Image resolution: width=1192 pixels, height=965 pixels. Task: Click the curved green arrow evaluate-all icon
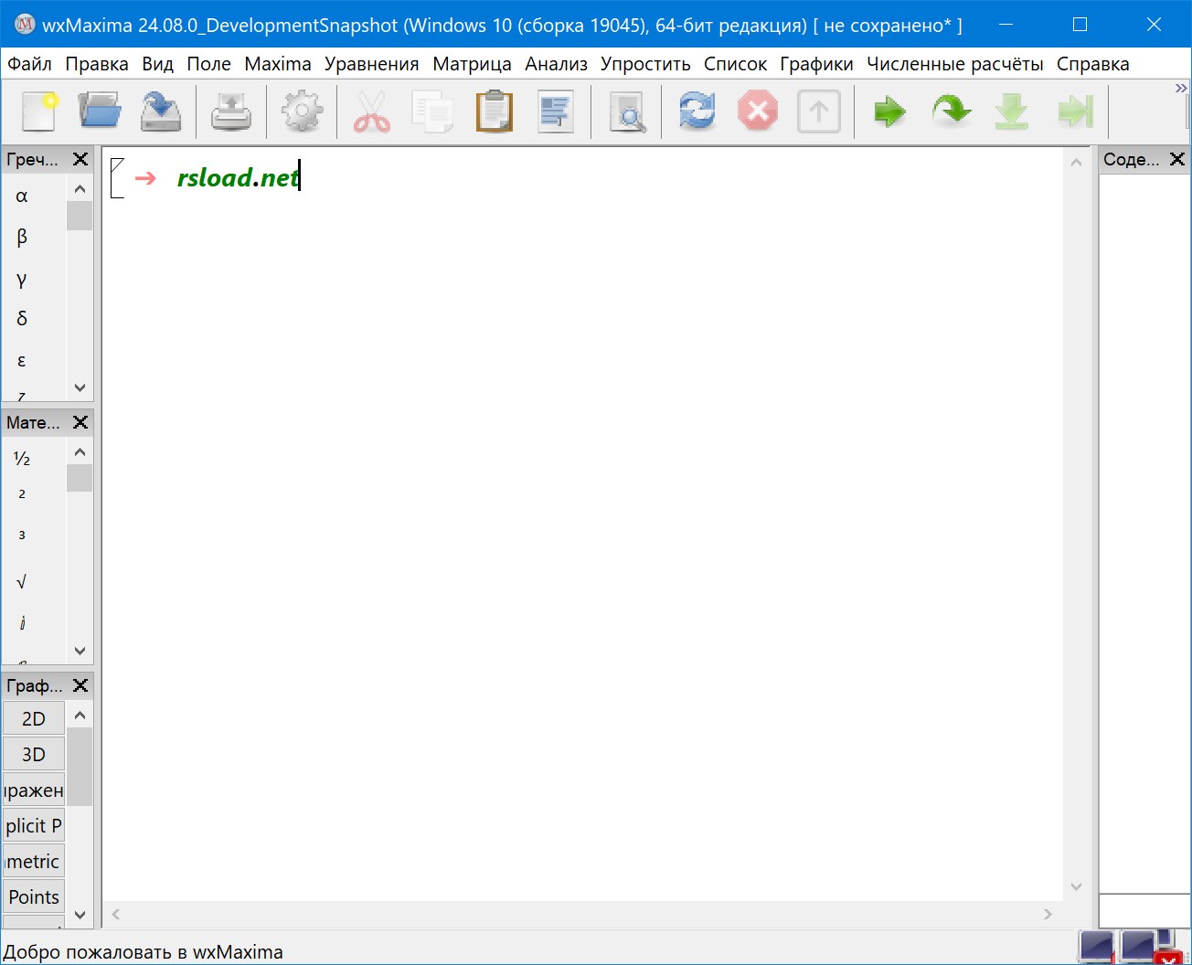(x=951, y=112)
